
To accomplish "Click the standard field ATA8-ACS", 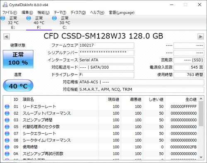I will (142, 82).
